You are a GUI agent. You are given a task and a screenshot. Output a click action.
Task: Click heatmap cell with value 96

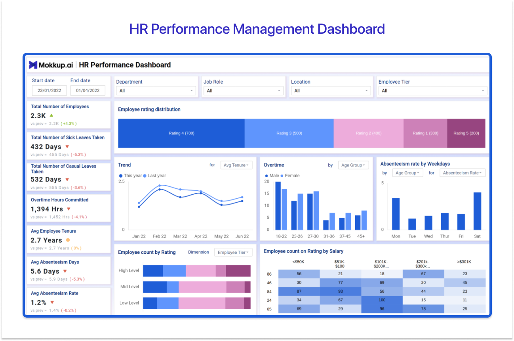(382, 309)
